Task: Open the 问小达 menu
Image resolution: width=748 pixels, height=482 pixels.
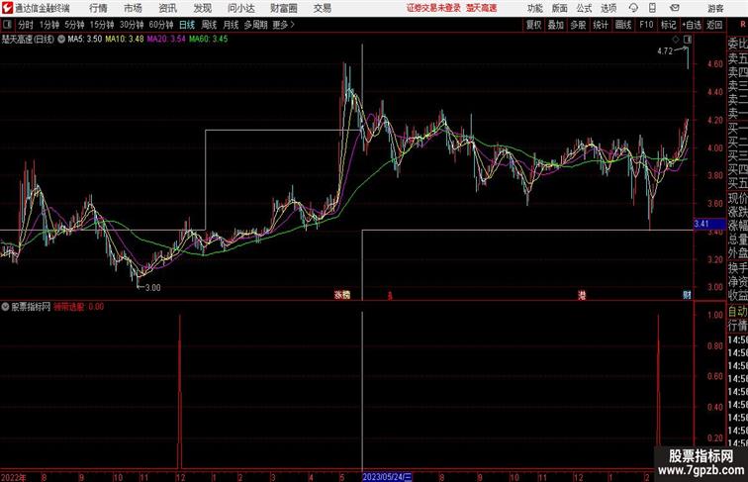Action: click(x=240, y=8)
